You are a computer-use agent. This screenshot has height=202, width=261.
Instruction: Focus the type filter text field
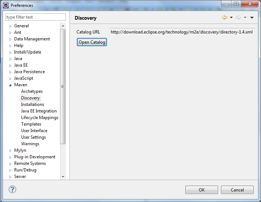tap(36, 17)
